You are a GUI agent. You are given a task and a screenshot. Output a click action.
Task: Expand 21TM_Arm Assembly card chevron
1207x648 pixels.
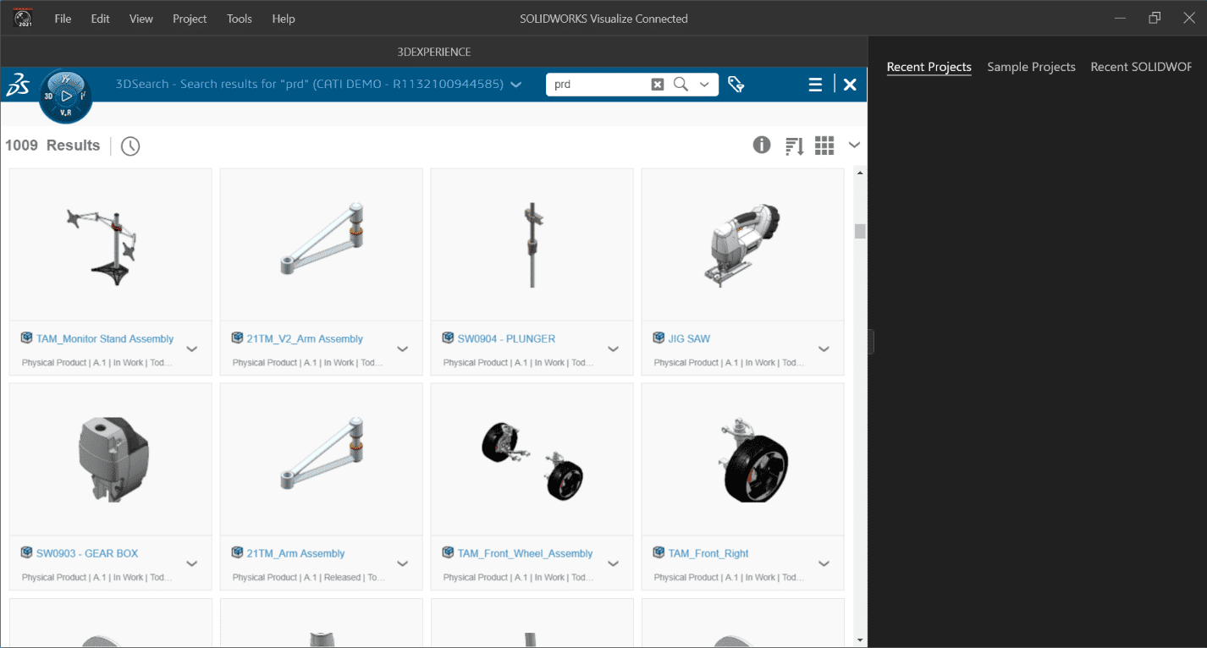click(x=403, y=564)
